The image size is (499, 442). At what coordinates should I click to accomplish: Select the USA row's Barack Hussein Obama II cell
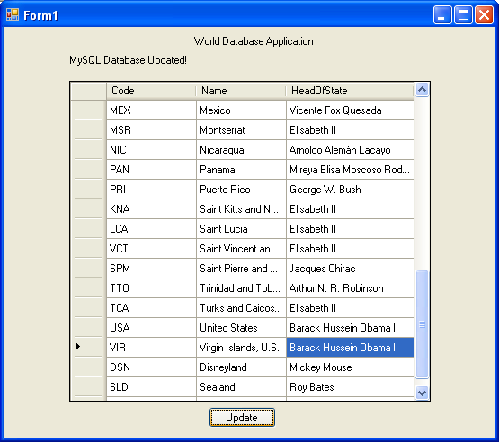click(x=350, y=327)
